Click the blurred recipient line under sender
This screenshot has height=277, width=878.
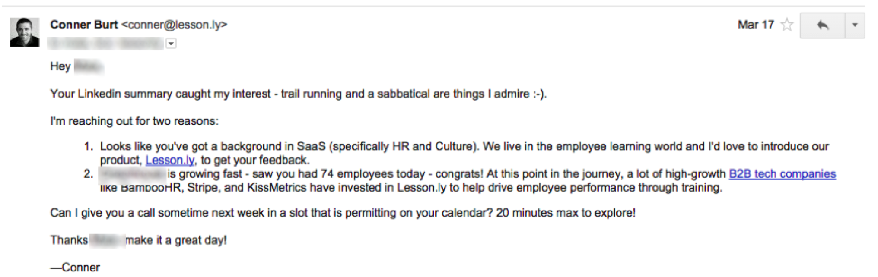coord(106,44)
